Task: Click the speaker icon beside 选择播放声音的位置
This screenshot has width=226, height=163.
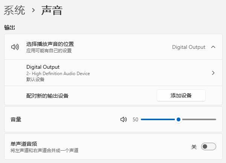Action: (x=15, y=47)
